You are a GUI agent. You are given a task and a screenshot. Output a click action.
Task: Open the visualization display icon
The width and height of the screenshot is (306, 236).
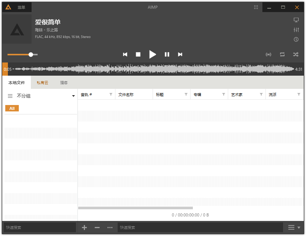pos(296,20)
